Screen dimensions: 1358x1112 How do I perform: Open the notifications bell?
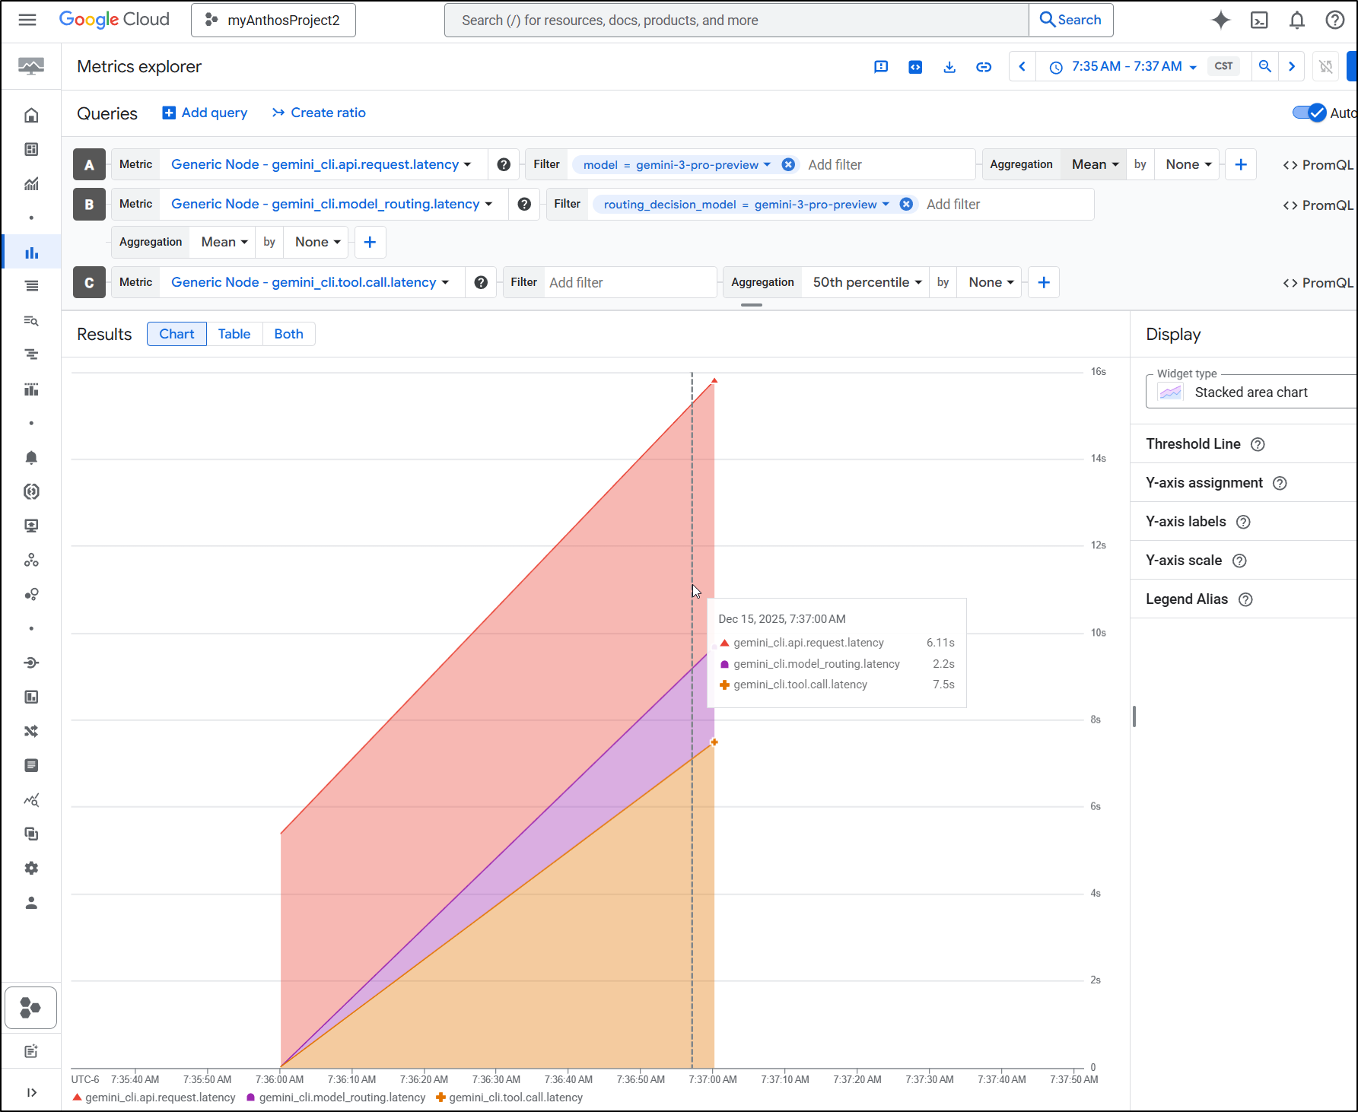[1297, 21]
